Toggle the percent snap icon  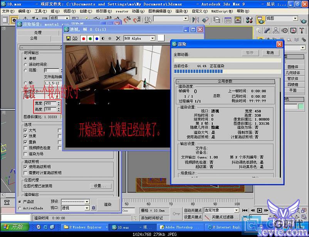[x=127, y=20]
